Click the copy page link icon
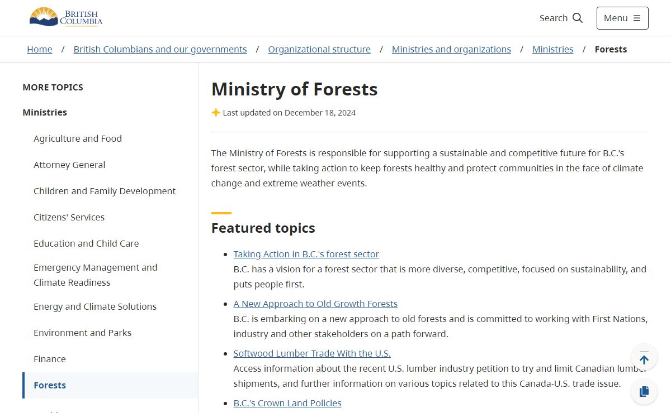 coord(644,391)
